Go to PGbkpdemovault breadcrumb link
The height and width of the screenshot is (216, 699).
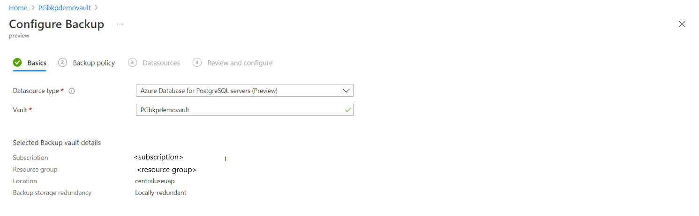(65, 8)
